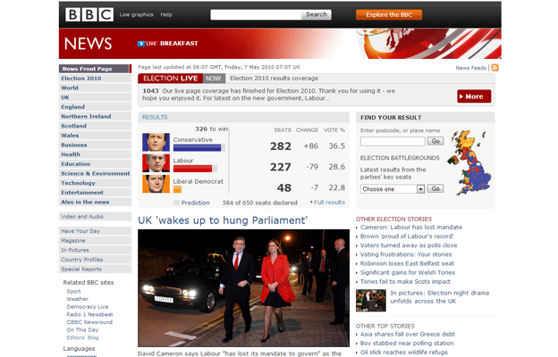Click the Search button

[x=316, y=14]
